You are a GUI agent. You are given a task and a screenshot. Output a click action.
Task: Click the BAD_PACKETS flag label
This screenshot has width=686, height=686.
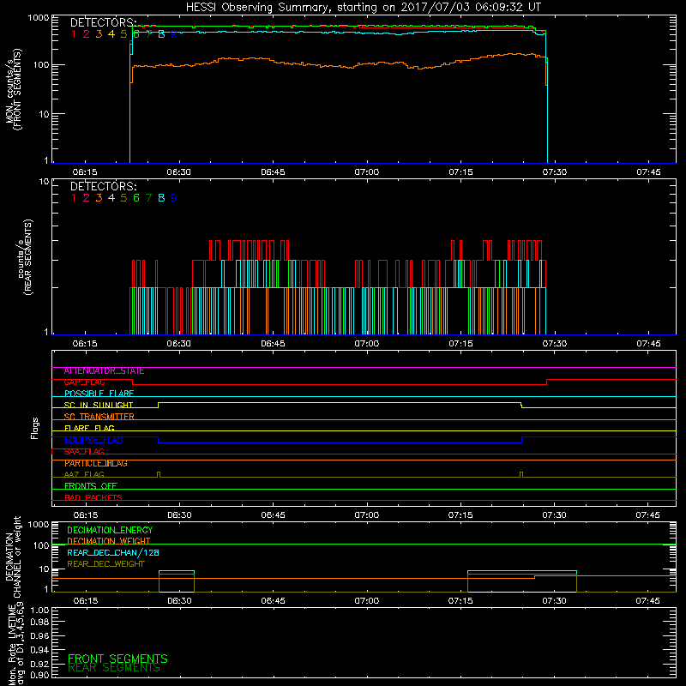point(93,498)
